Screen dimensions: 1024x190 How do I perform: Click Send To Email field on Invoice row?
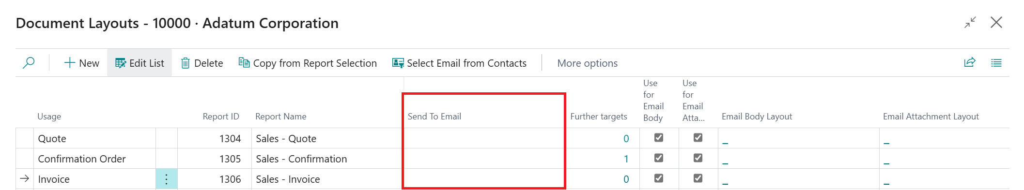tap(484, 179)
